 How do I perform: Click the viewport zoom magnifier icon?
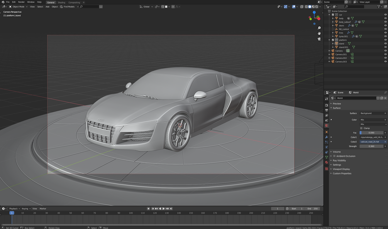[319, 28]
